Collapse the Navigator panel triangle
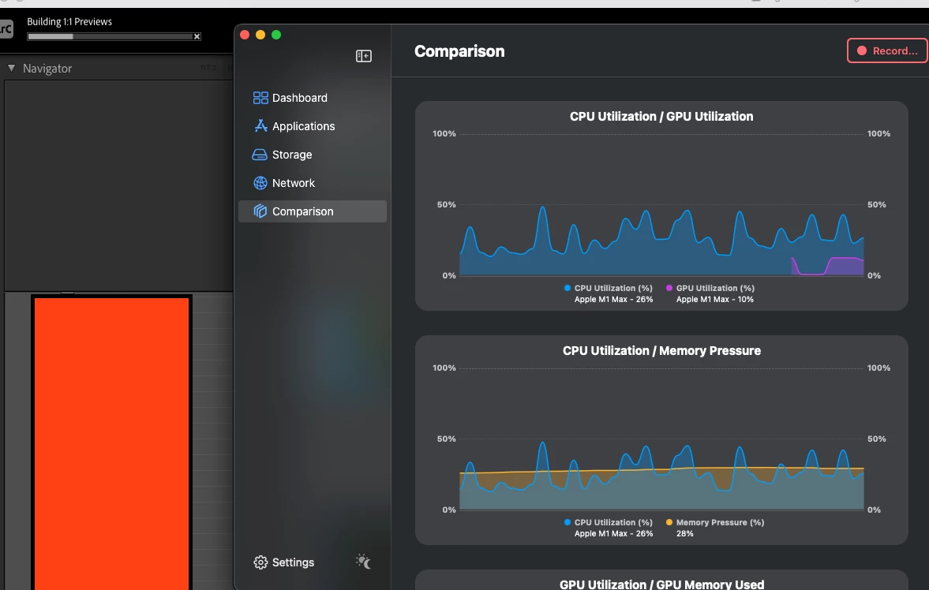The image size is (929, 590). coord(11,68)
